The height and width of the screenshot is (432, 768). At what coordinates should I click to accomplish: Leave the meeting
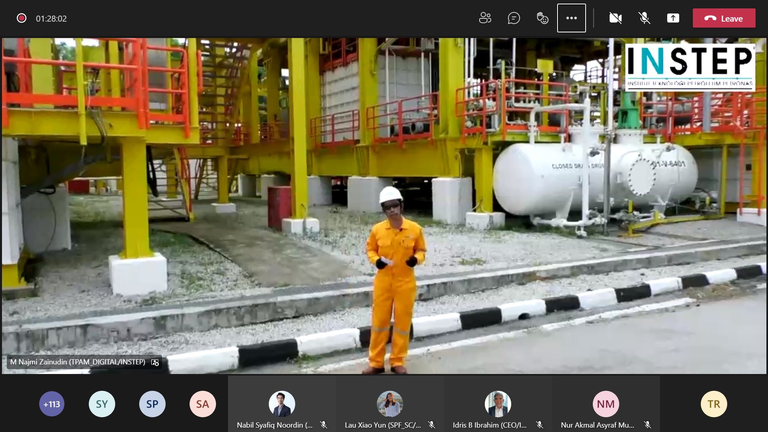click(x=724, y=18)
